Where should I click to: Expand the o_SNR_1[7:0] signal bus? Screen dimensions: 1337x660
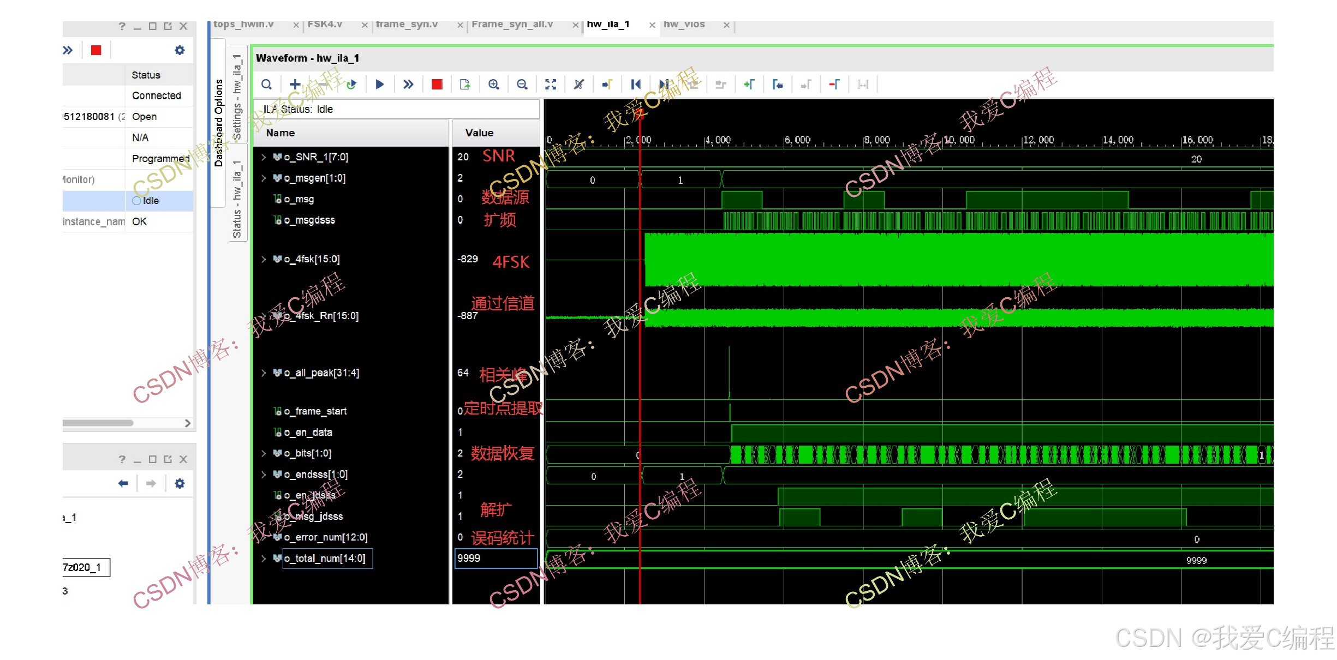pyautogui.click(x=264, y=157)
